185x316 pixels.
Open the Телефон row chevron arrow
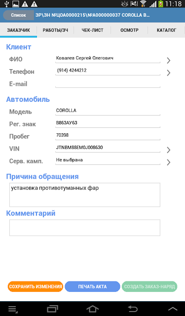(x=169, y=73)
